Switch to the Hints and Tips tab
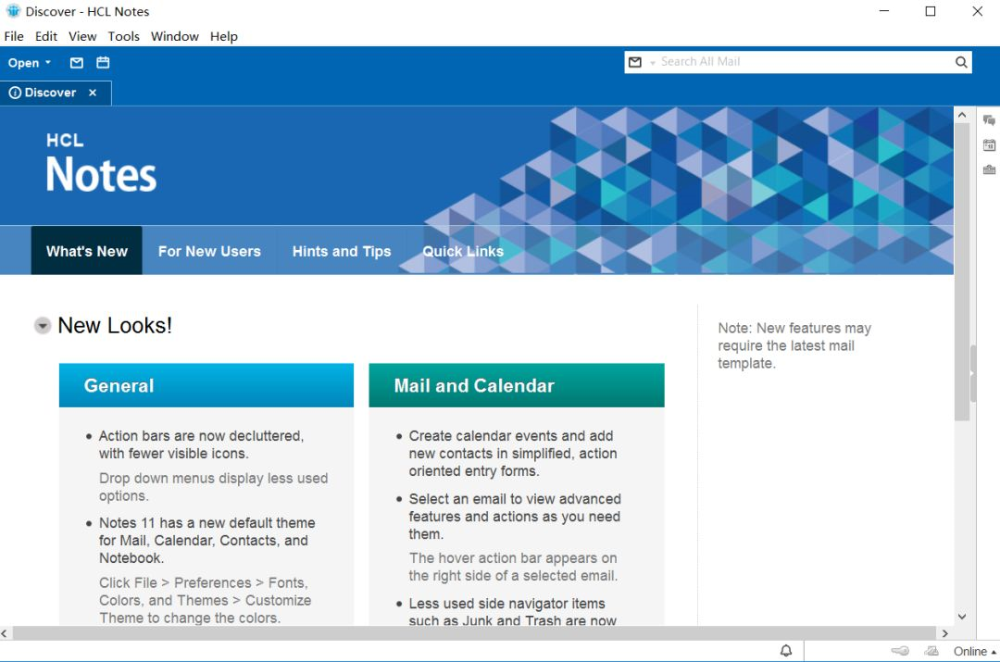The image size is (1000, 662). (341, 251)
